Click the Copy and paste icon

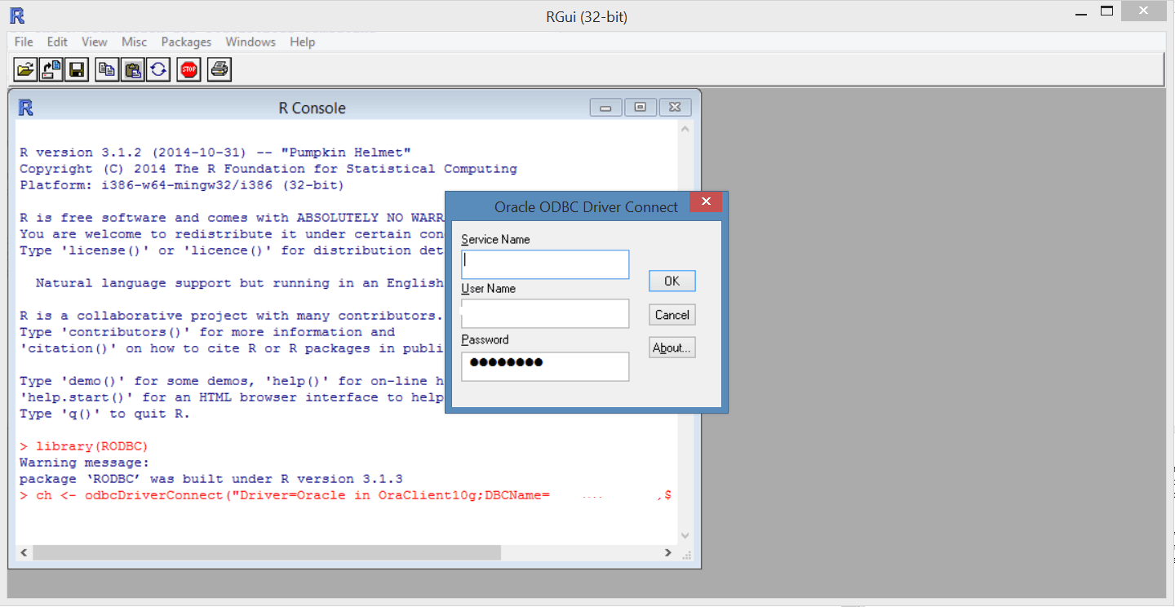[158, 69]
